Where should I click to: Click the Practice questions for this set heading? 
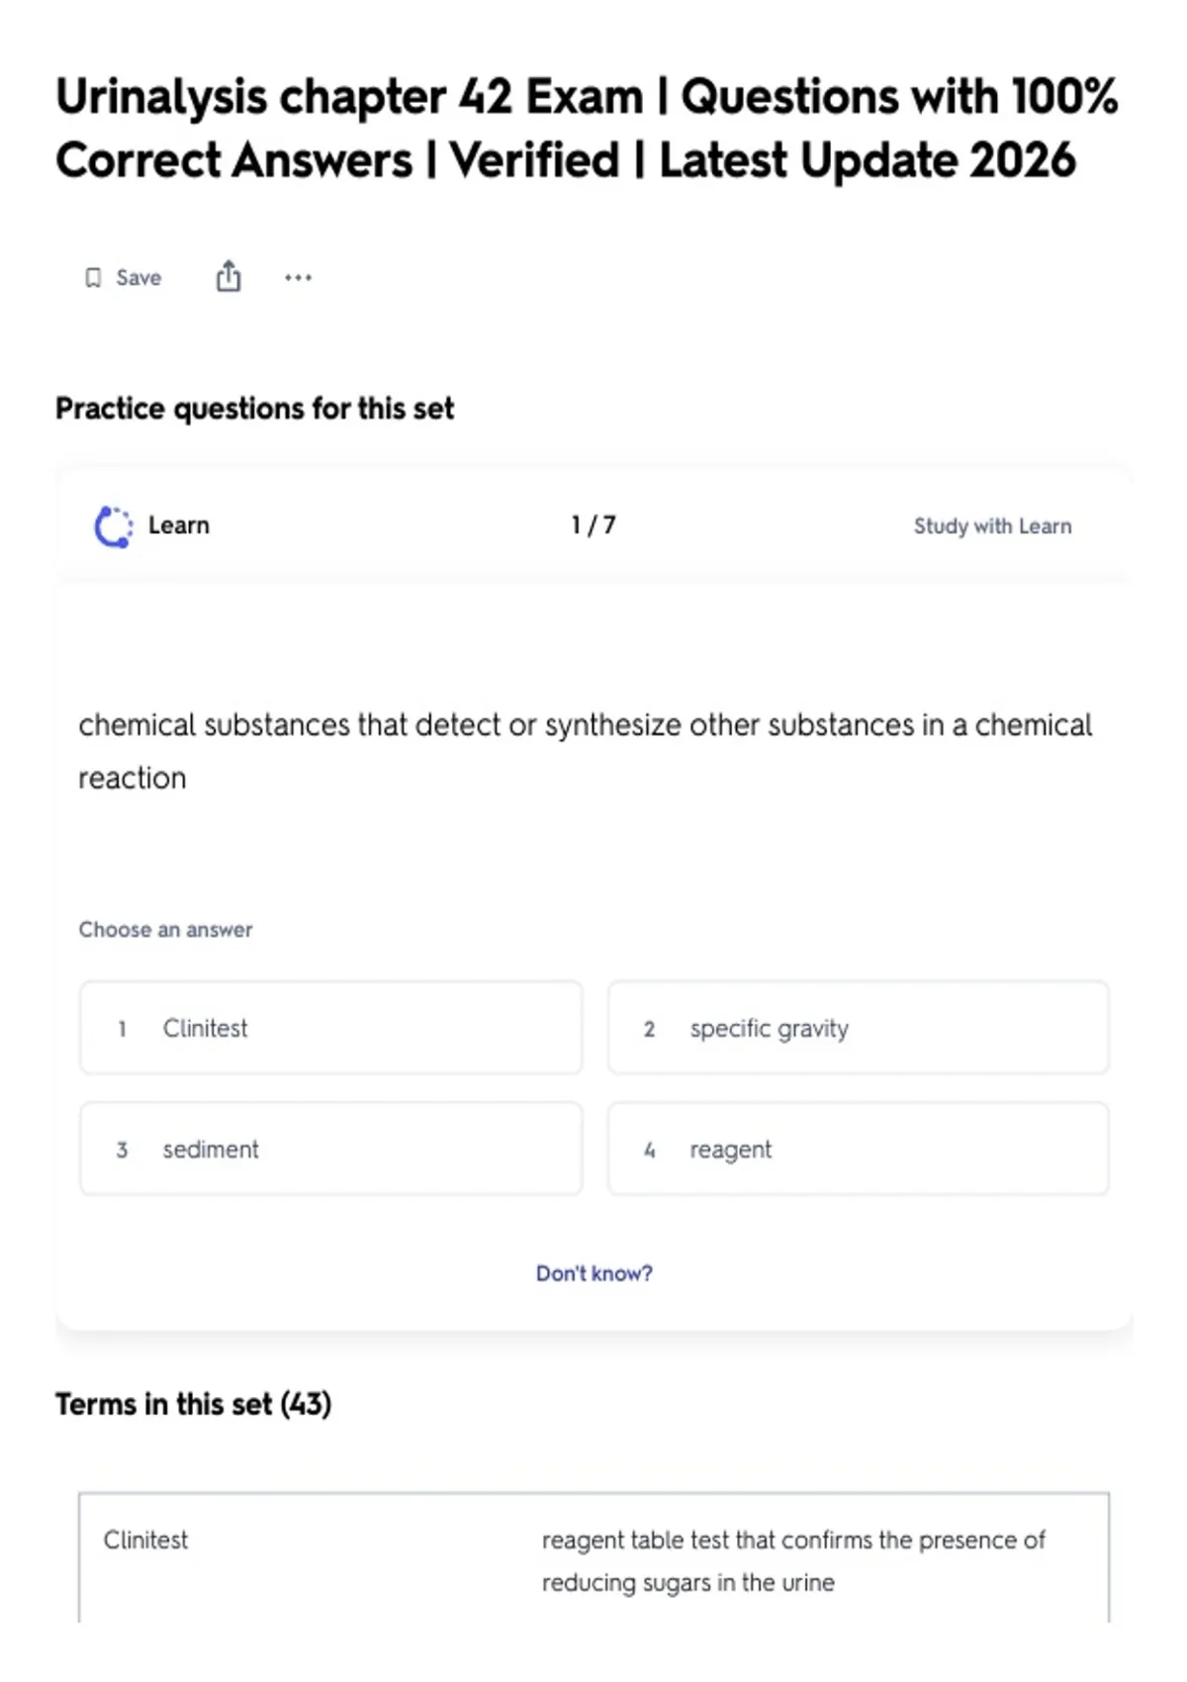(255, 409)
